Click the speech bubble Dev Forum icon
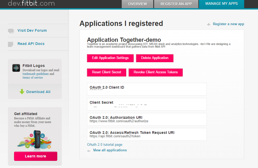 (x=11, y=31)
